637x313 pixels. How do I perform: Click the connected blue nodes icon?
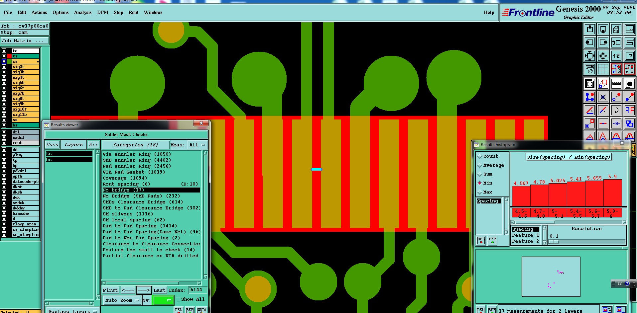pos(590,97)
